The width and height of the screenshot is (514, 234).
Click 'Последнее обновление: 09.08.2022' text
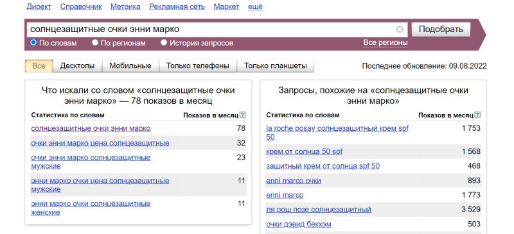(424, 66)
